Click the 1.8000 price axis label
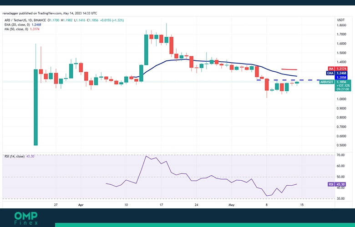The image size is (355, 227). [x=341, y=25]
